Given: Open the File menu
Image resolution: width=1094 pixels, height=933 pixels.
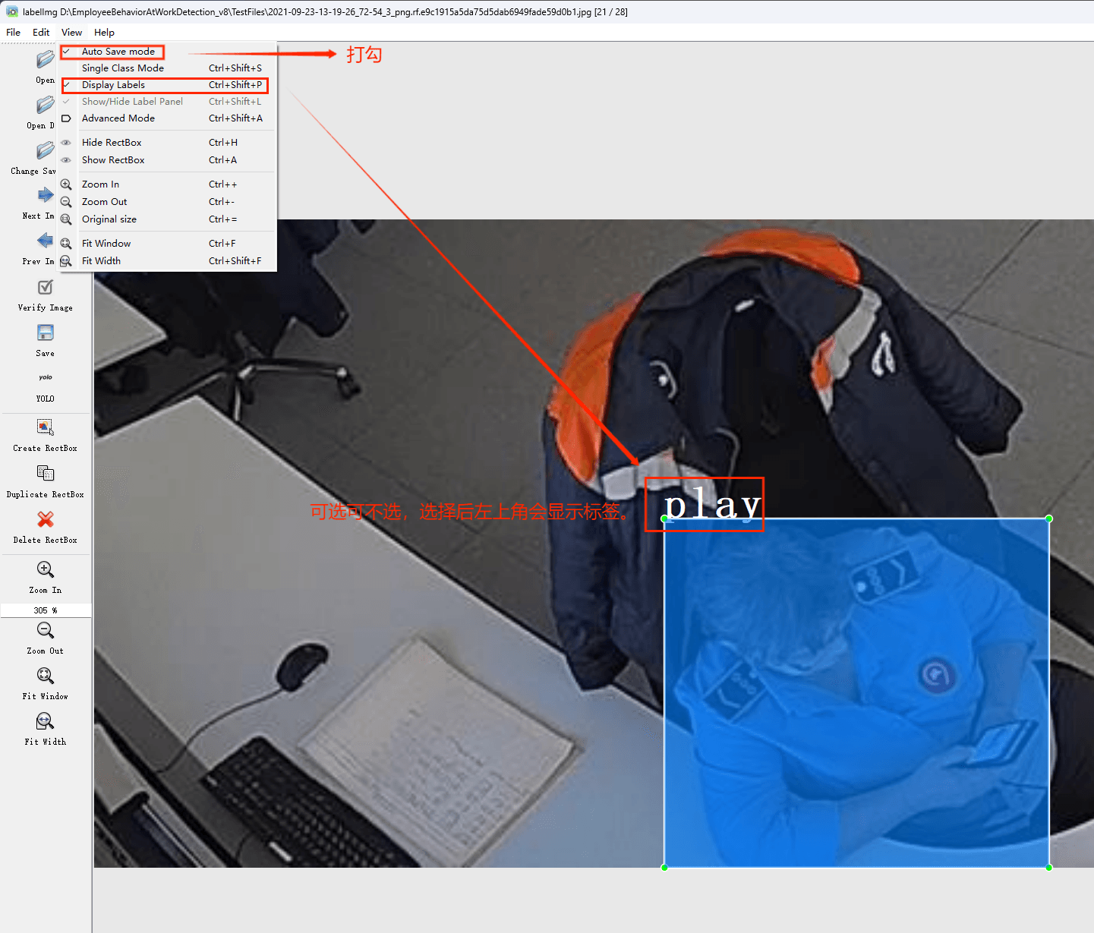Looking at the screenshot, I should [14, 33].
